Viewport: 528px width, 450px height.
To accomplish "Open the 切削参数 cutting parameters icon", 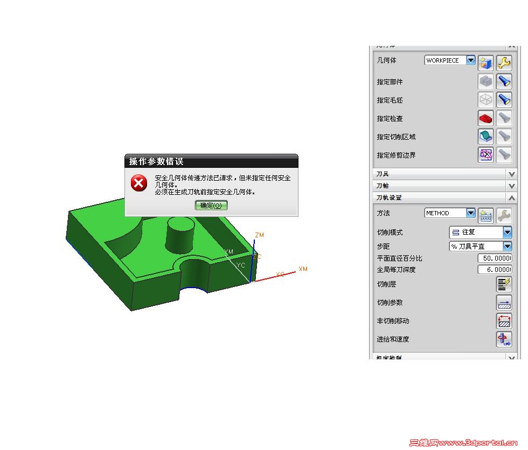I will (504, 302).
